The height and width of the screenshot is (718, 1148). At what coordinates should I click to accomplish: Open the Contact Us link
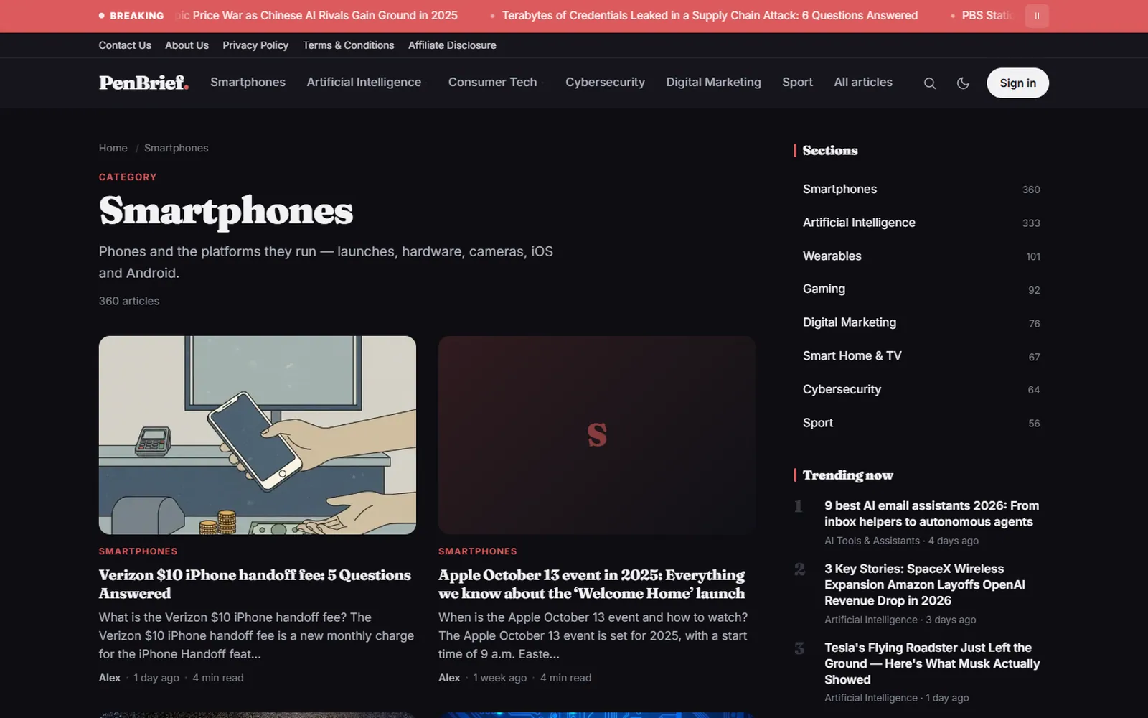pos(125,45)
